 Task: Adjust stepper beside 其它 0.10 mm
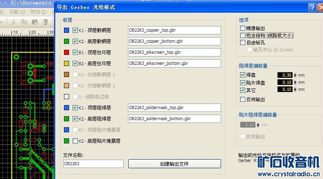coord(295,89)
